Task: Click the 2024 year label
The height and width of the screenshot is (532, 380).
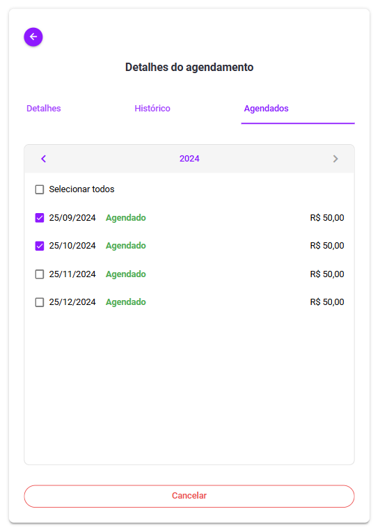Action: pos(189,159)
